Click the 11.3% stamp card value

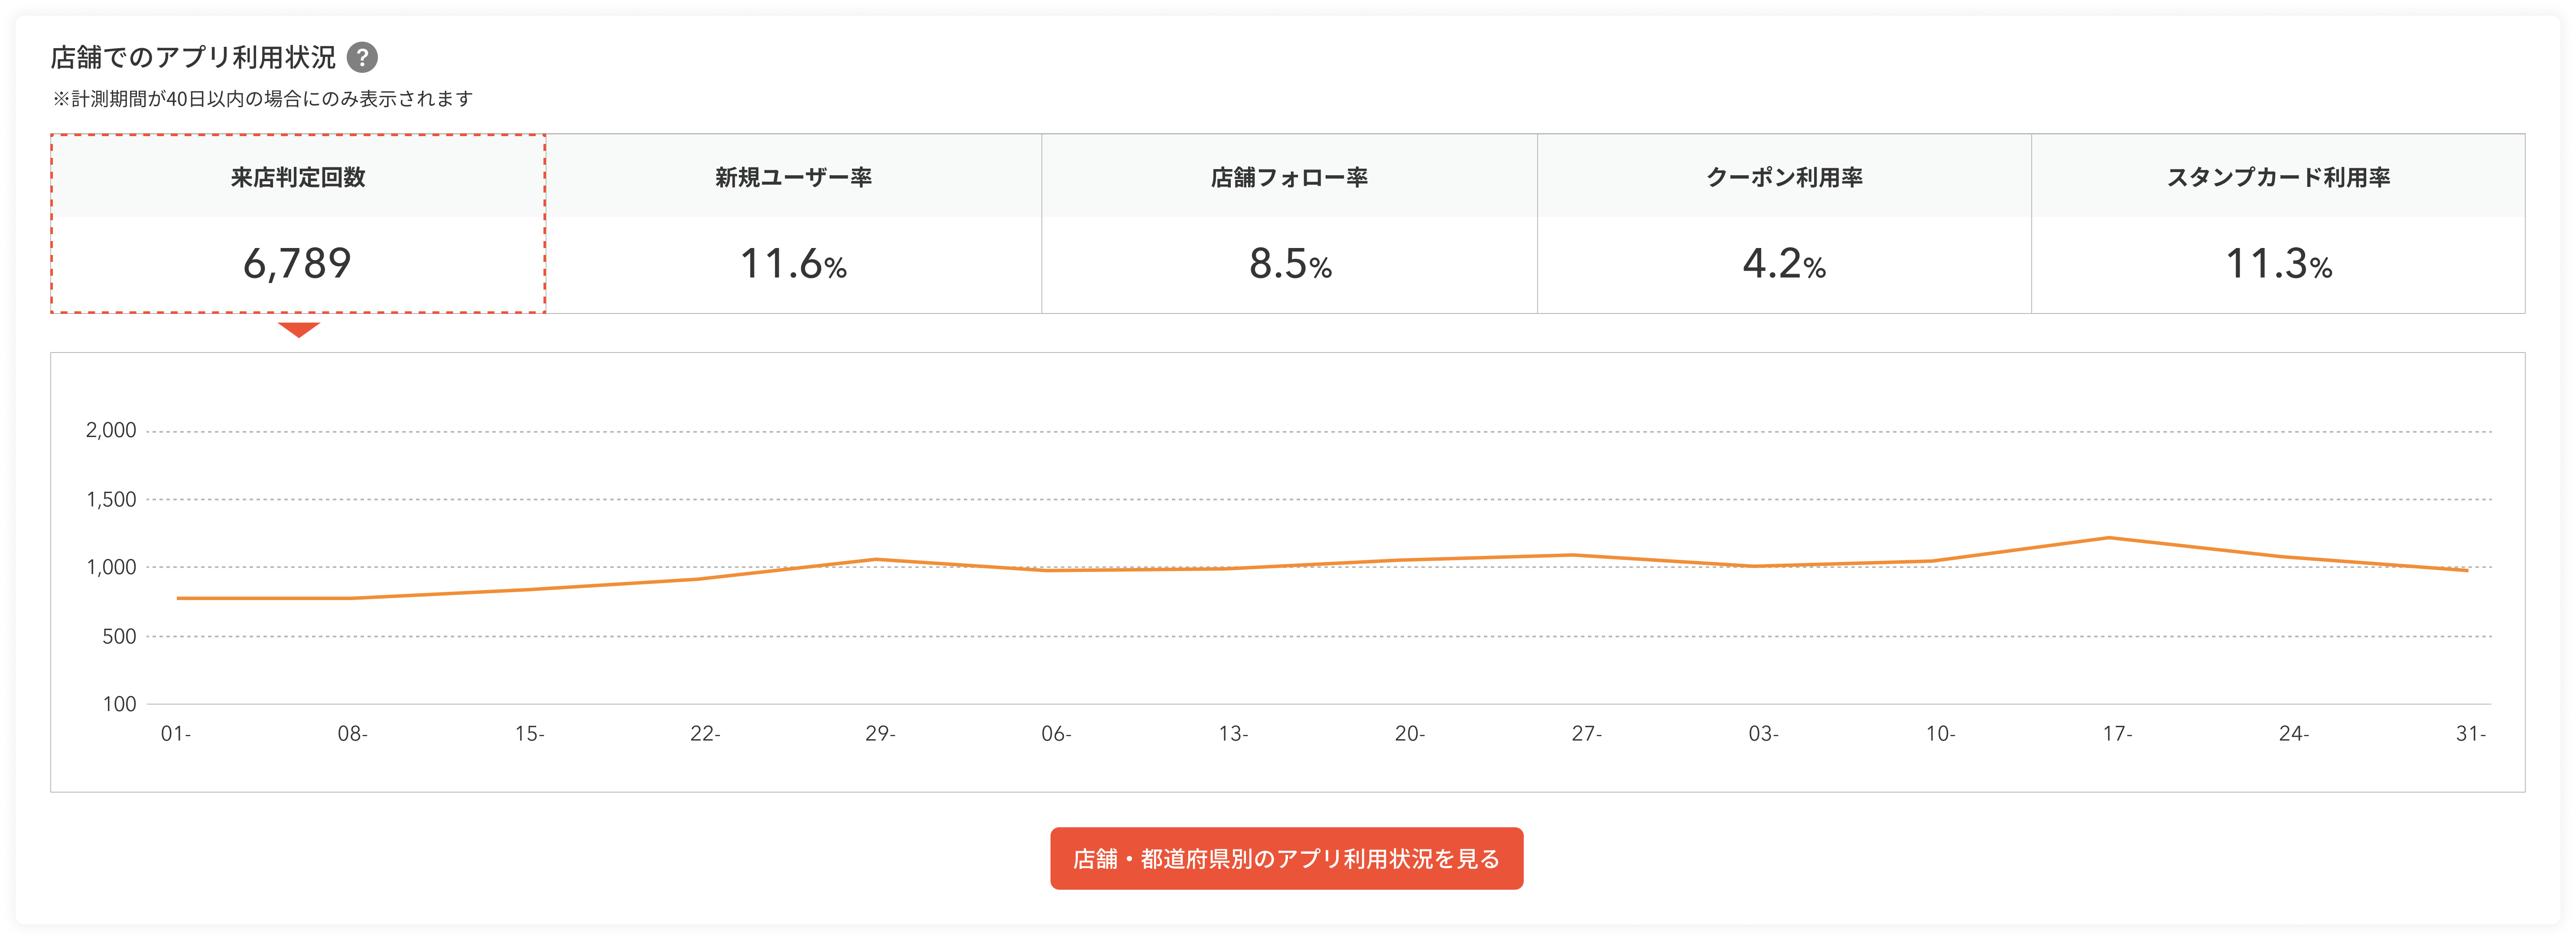[x=2278, y=264]
